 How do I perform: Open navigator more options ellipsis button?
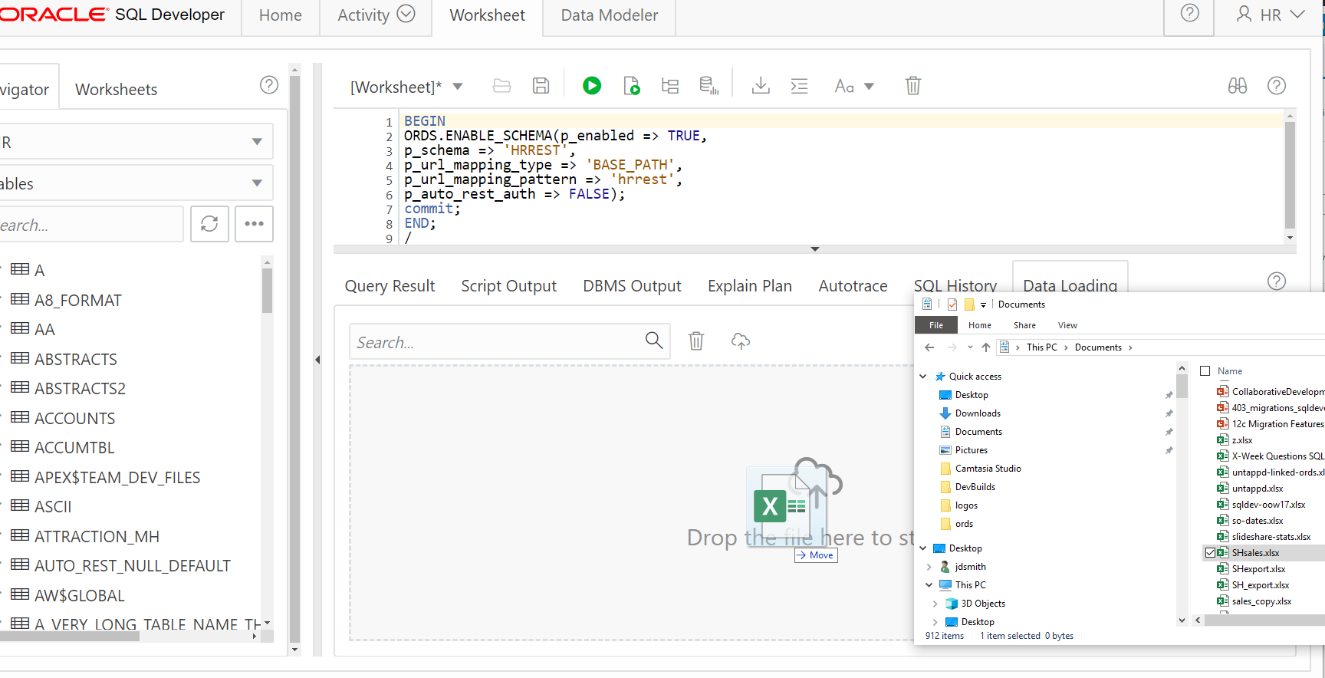(254, 224)
